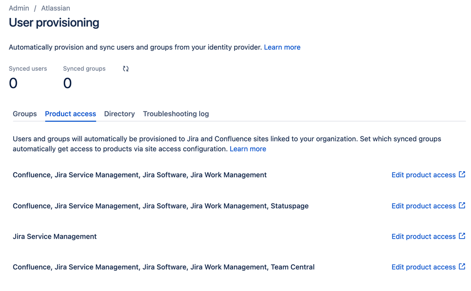Open Learn more link about identity provider

pyautogui.click(x=282, y=47)
